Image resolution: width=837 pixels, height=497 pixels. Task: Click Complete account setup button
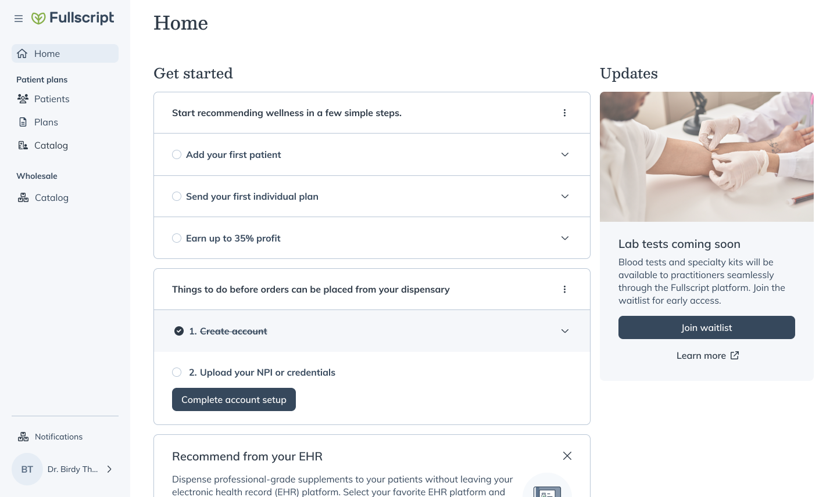234,399
